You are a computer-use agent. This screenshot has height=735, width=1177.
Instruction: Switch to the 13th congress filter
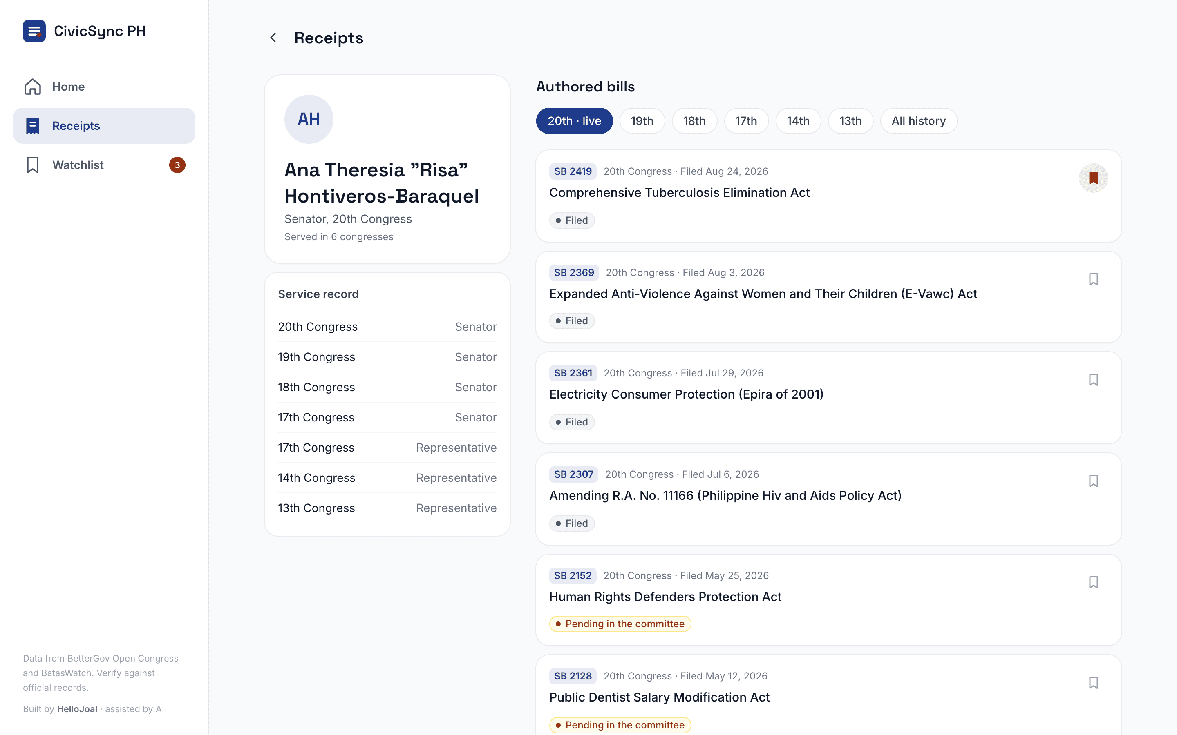[x=850, y=121]
